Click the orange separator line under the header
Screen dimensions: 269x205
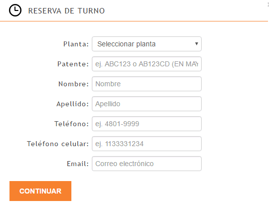(134, 21)
